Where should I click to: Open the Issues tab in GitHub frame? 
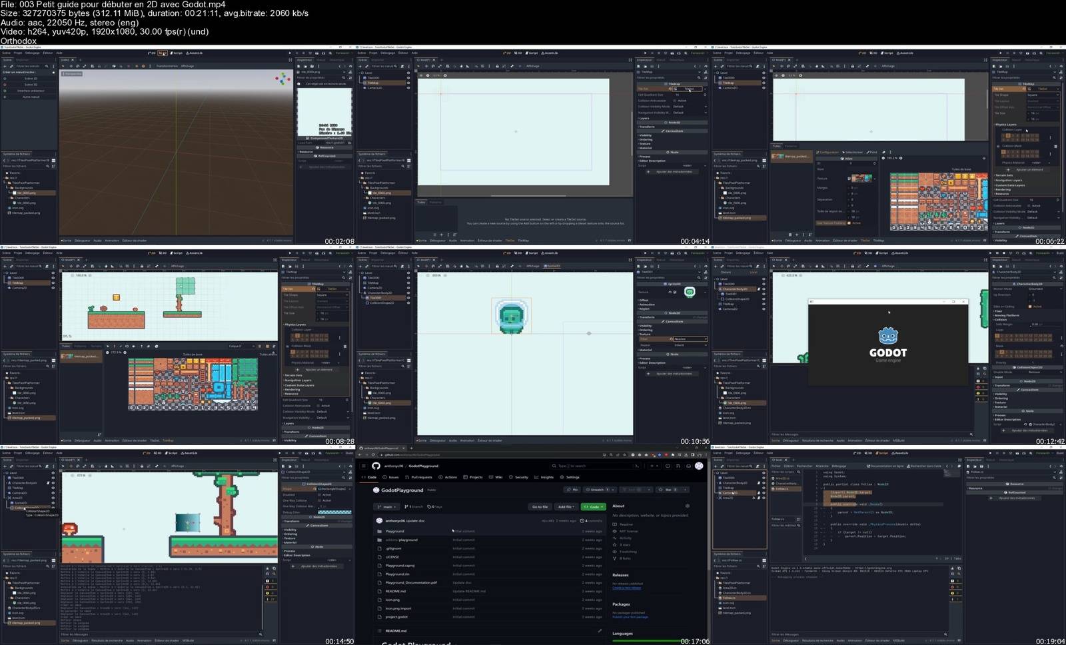(x=391, y=477)
